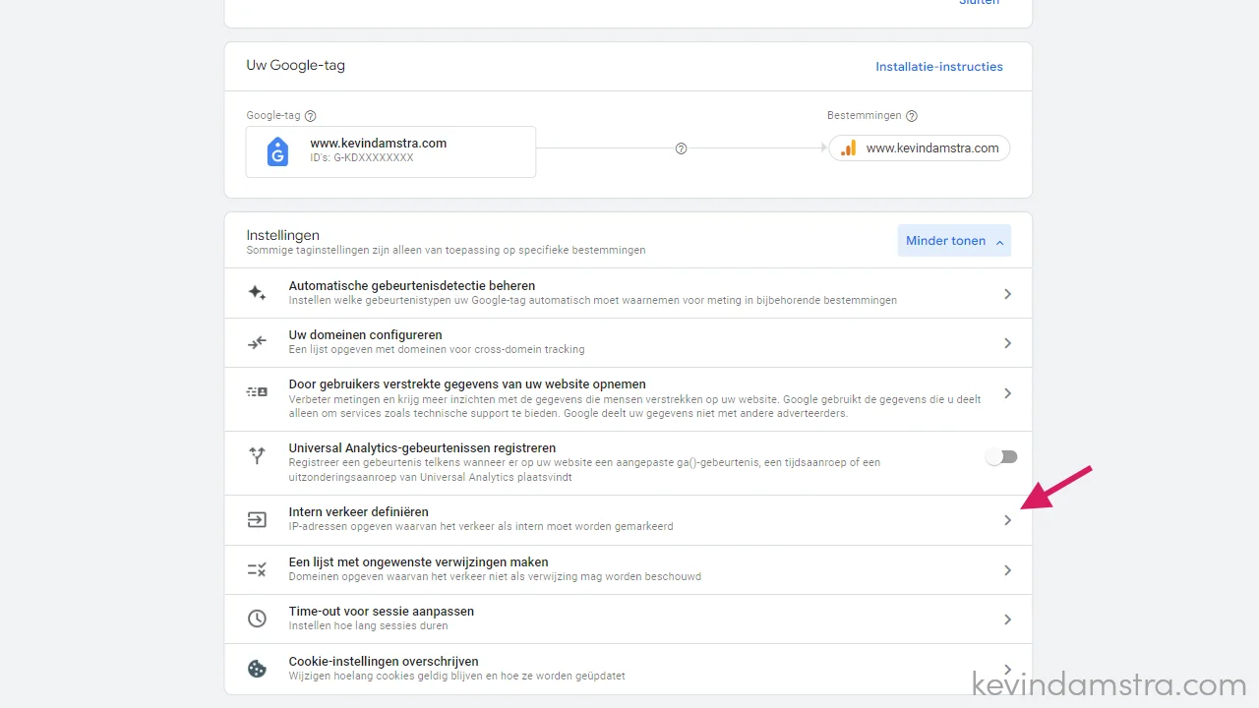Click the merge-arrows icon for domain configuration
Viewport: 1259px width, 708px height.
[257, 342]
